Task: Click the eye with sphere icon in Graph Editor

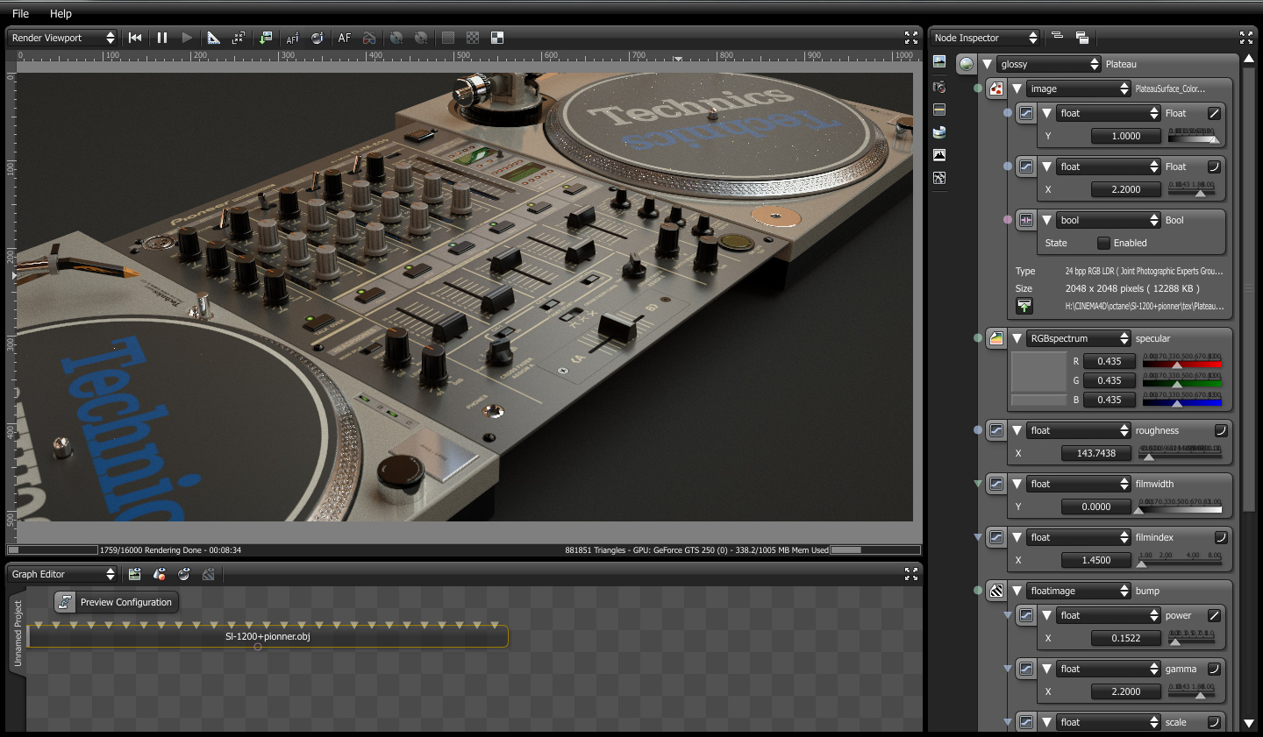Action: pos(183,574)
